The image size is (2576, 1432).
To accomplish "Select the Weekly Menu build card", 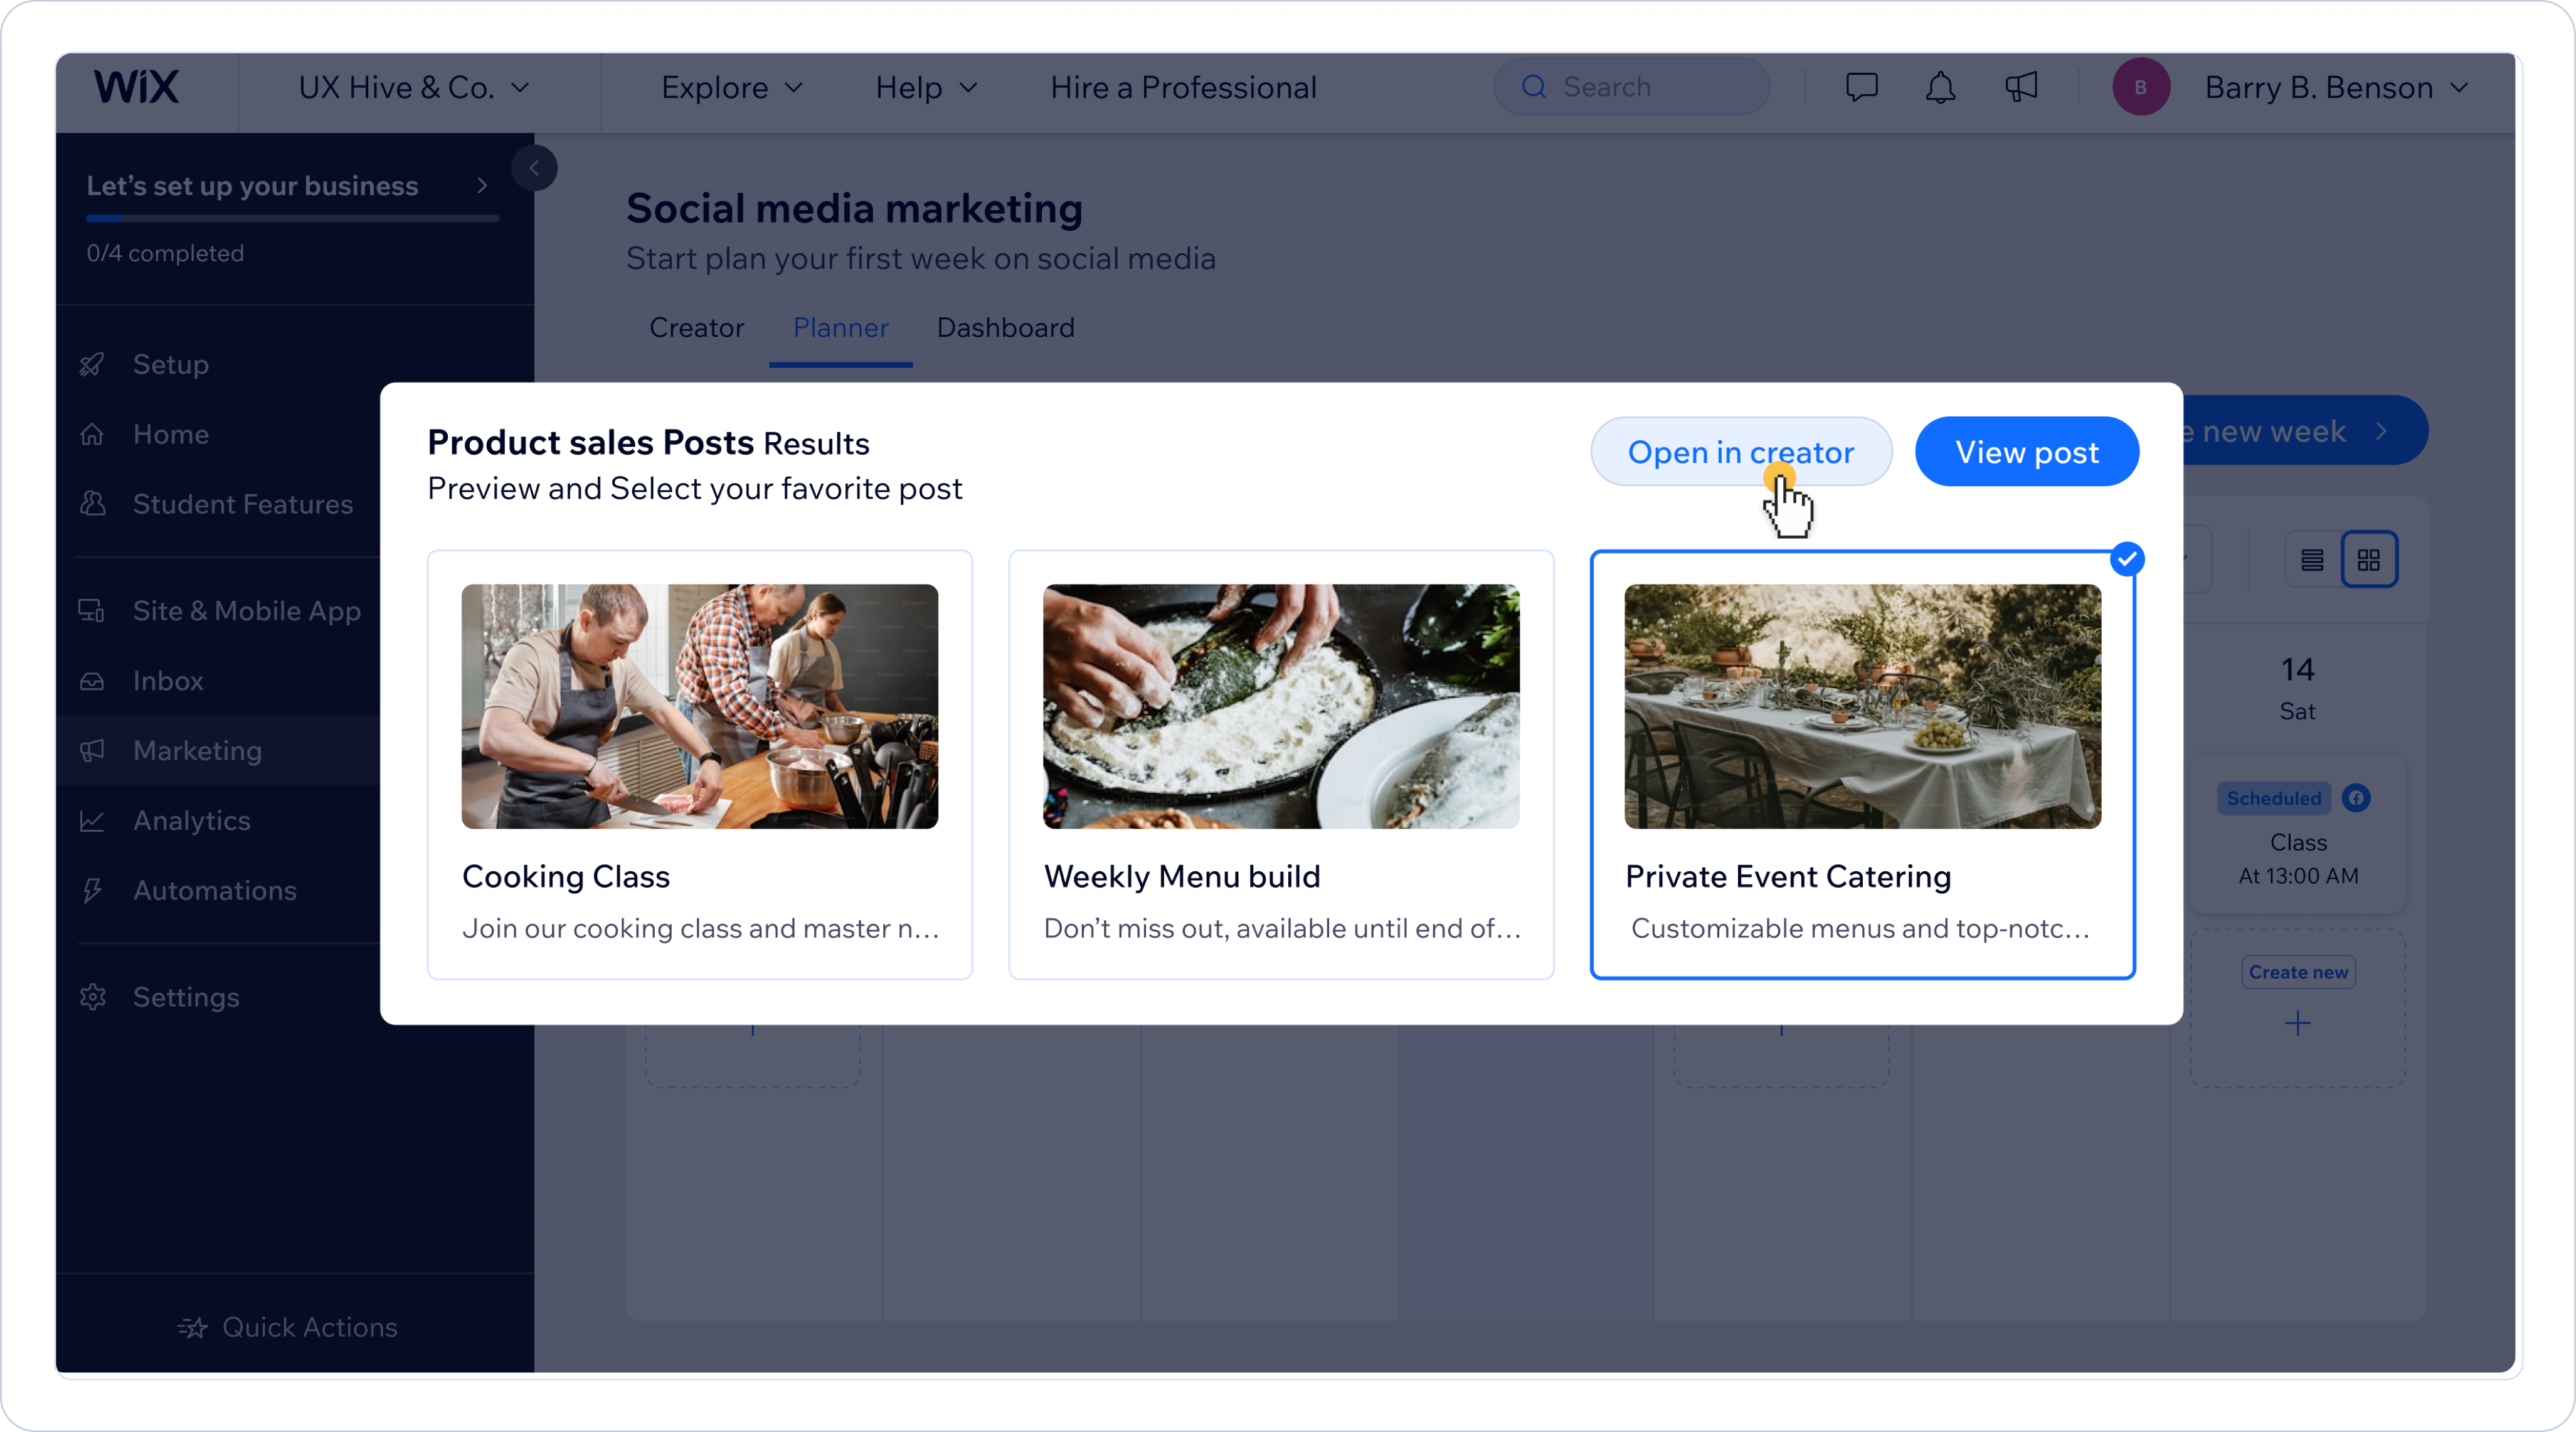I will [1280, 764].
